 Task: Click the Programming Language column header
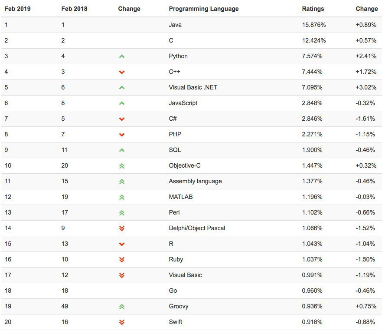click(203, 9)
